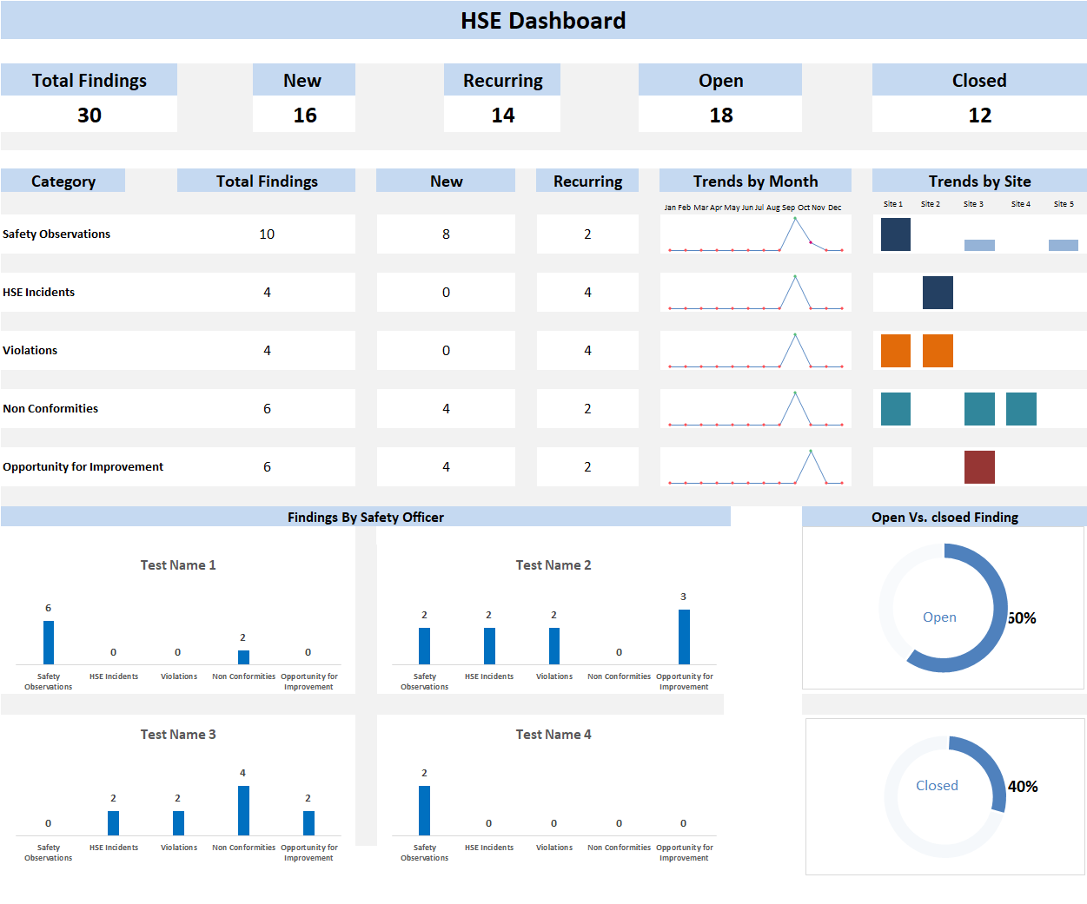Select Violations orange Site 2 bar
This screenshot has height=904, width=1087.
(x=938, y=351)
